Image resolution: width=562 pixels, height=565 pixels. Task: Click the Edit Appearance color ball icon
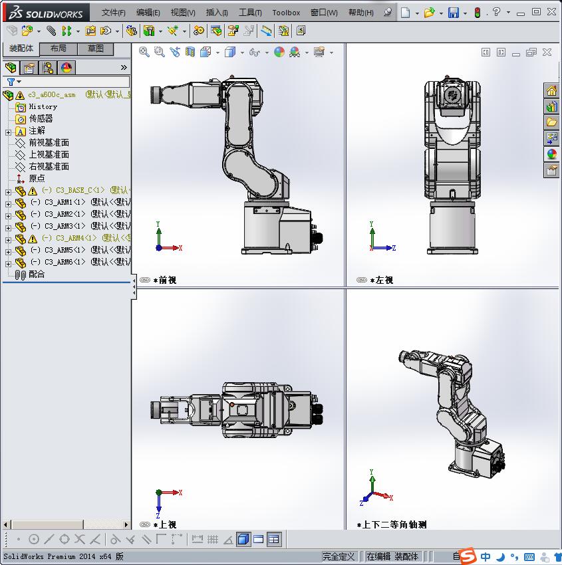point(279,52)
